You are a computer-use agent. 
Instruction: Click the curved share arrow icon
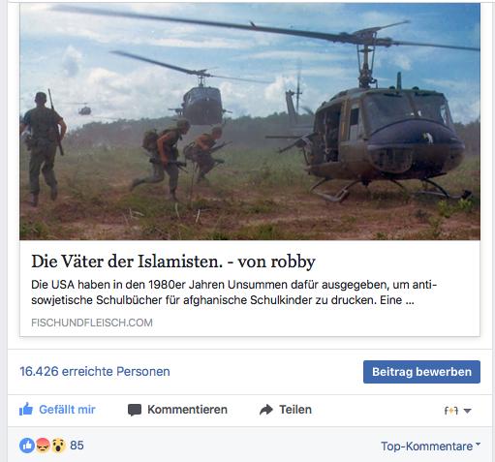(x=266, y=410)
